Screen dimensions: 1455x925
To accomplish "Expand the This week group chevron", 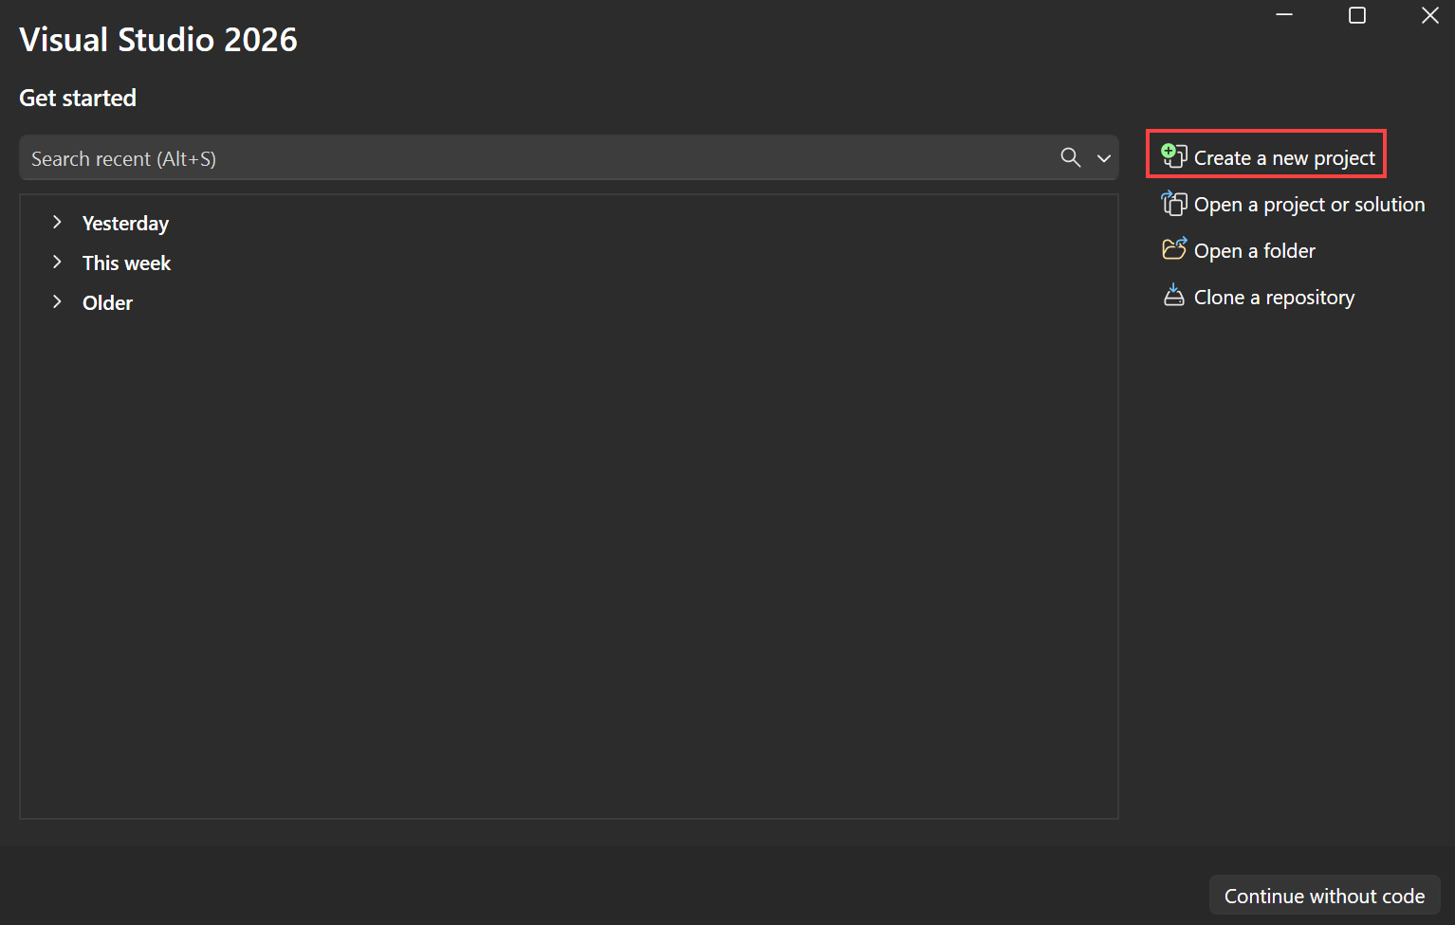I will pyautogui.click(x=57, y=262).
